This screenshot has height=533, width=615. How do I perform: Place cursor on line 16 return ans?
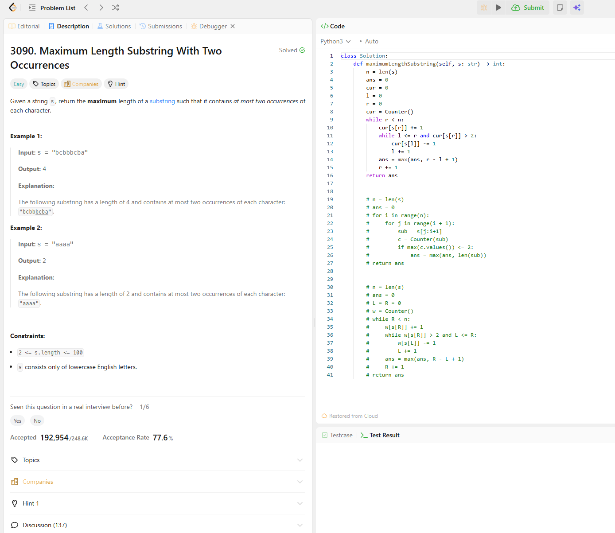coord(381,175)
